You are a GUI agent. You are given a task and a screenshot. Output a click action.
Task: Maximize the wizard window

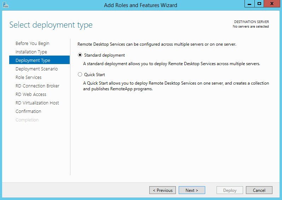coord(259,4)
